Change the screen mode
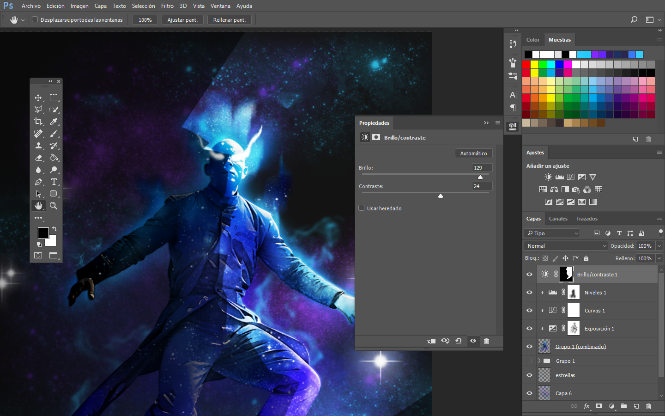This screenshot has height=416, width=665. coord(54,255)
